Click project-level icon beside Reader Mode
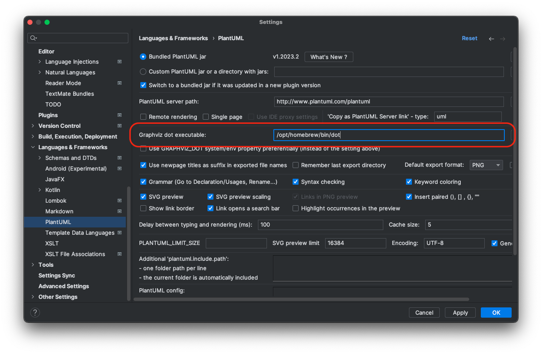Screen dimensions: 542x354 click(120, 83)
